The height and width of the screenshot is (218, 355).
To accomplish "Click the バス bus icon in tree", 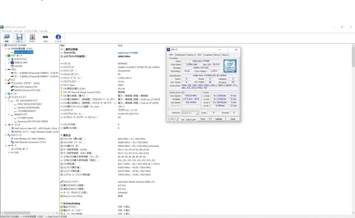I will click(9, 80).
